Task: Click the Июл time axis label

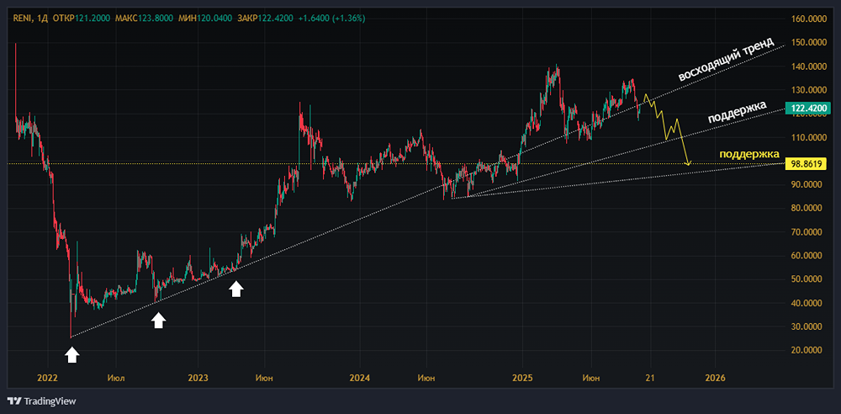Action: coord(116,378)
